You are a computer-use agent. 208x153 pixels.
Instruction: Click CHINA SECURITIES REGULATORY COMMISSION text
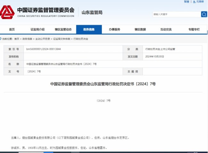pyautogui.click(x=46, y=16)
